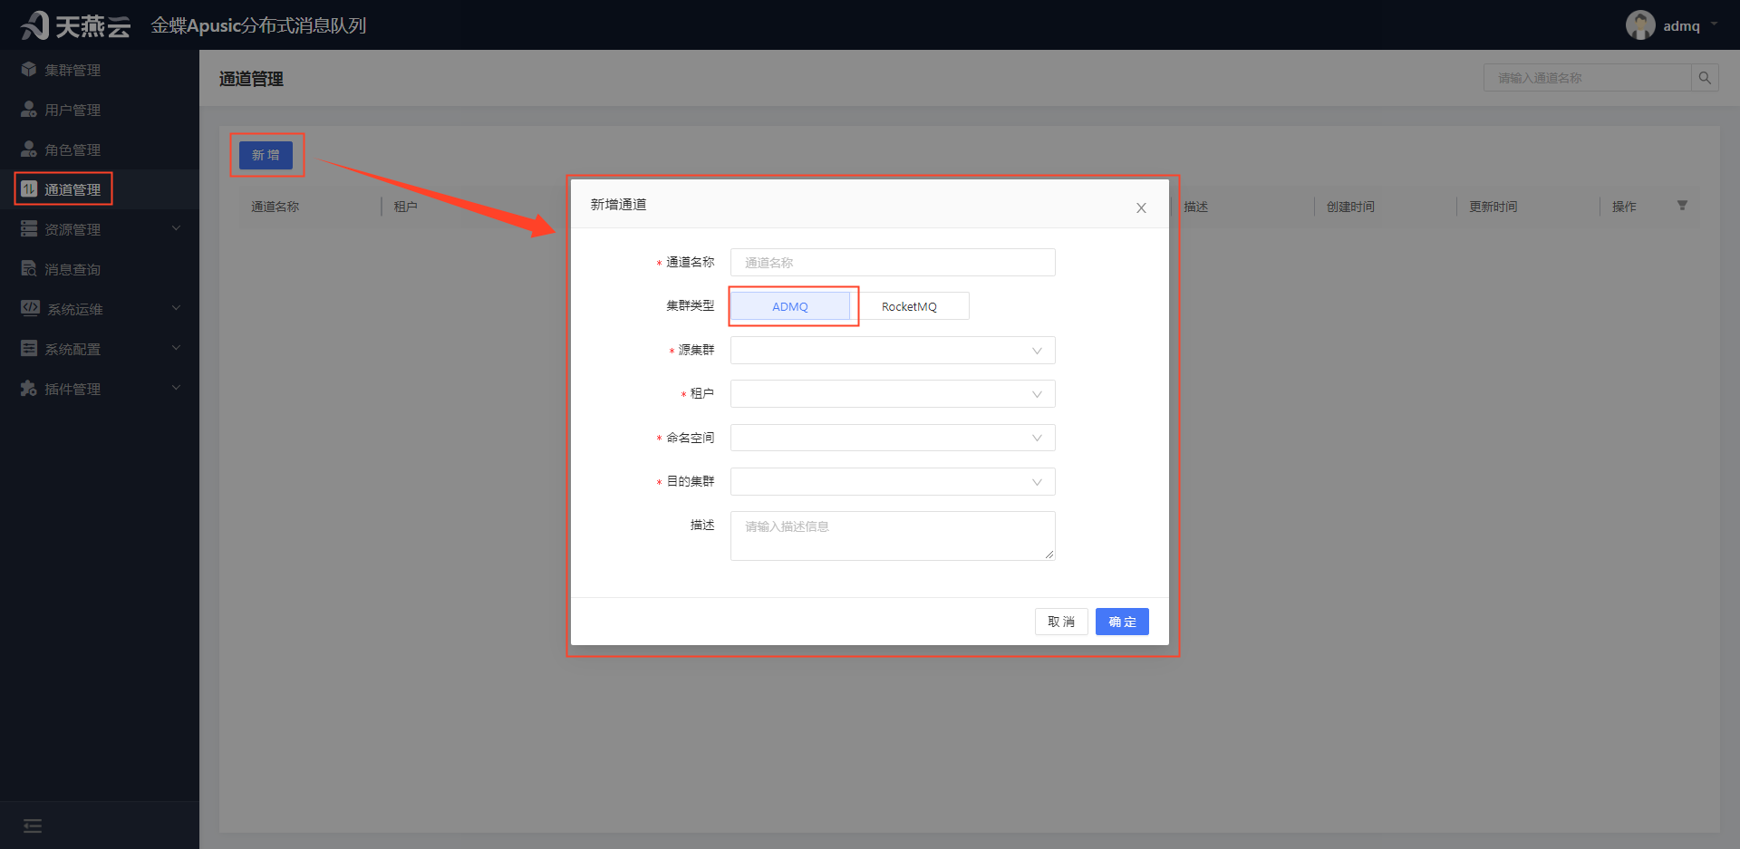The width and height of the screenshot is (1740, 849).
Task: Click the 系统运维 code icon in sidebar
Action: pos(30,308)
